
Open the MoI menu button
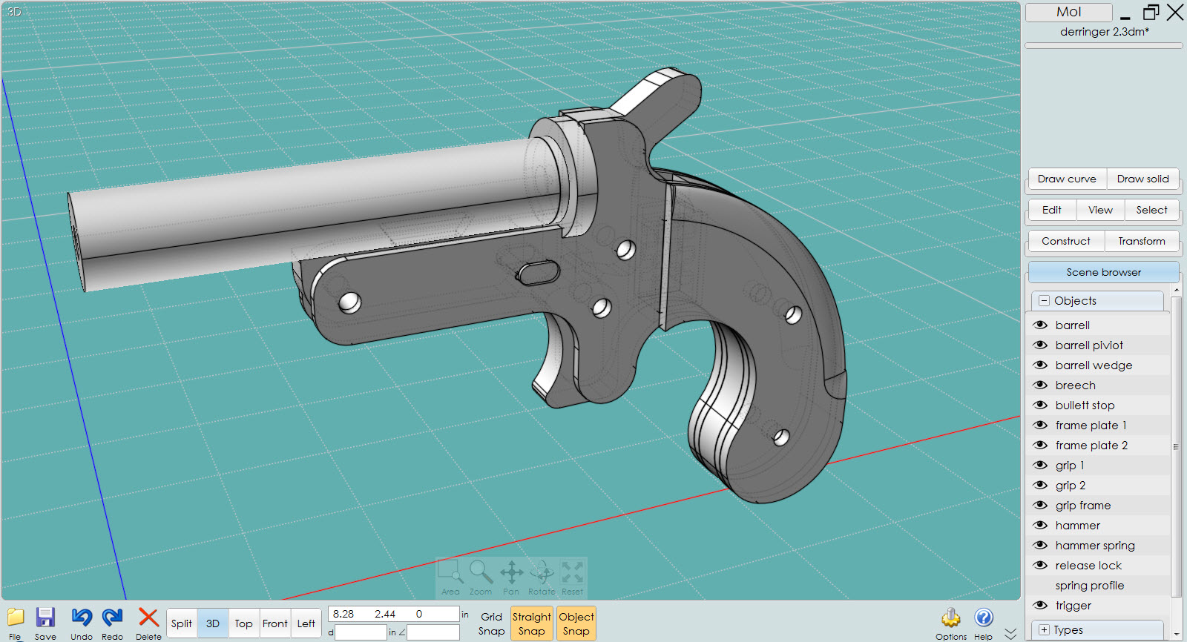[x=1069, y=12]
